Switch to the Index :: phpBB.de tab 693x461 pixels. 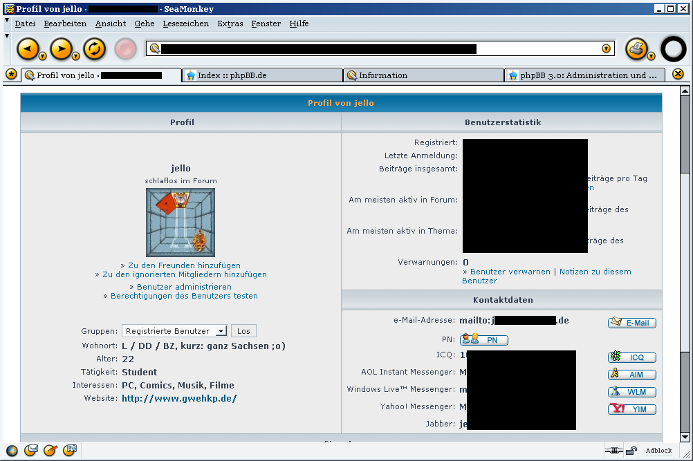tap(263, 75)
